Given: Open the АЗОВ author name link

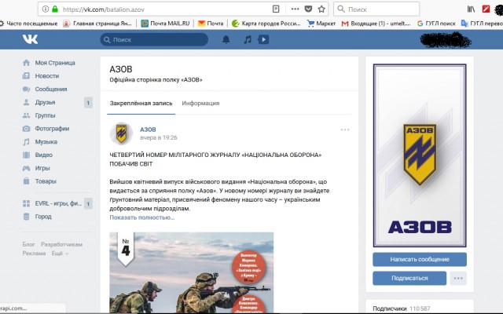Looking at the screenshot, I should (x=148, y=130).
